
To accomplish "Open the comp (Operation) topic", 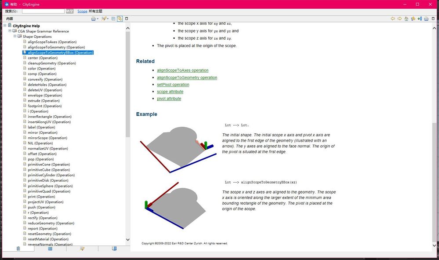I will click(x=42, y=74).
